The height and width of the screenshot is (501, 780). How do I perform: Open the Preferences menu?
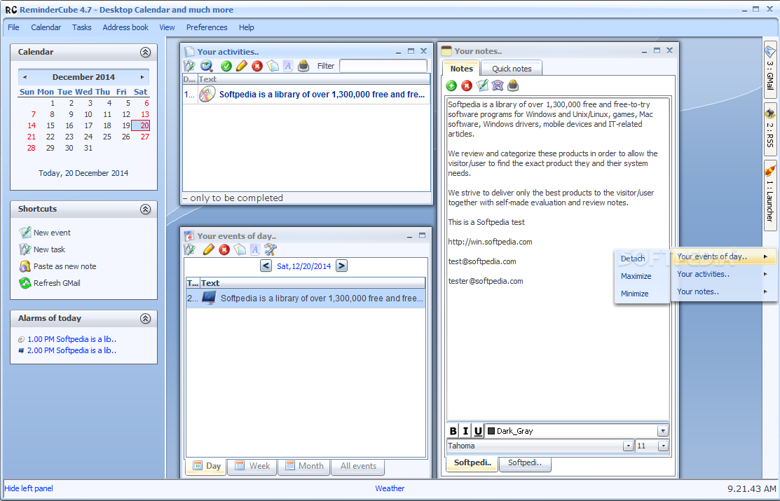pos(207,27)
